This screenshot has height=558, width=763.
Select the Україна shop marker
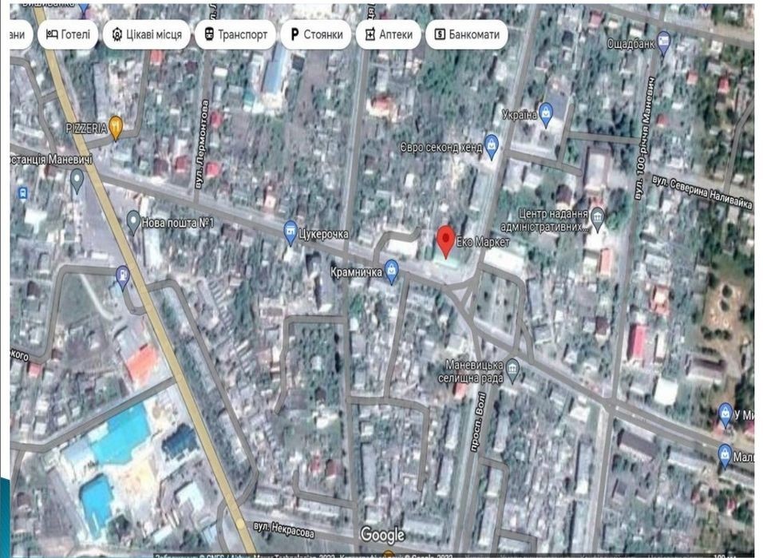(545, 114)
